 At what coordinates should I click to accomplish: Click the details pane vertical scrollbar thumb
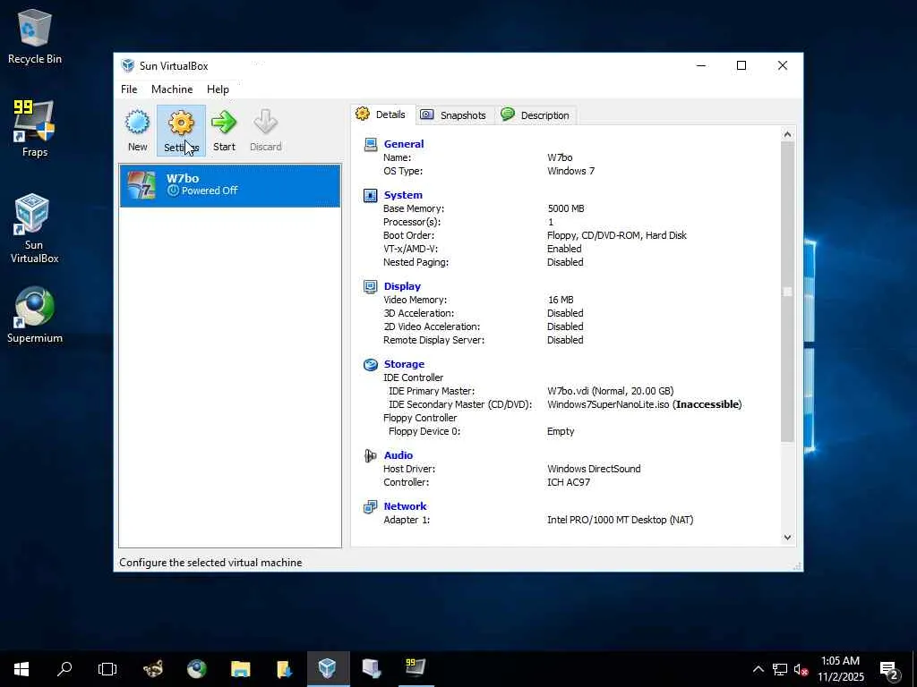pyautogui.click(x=787, y=291)
